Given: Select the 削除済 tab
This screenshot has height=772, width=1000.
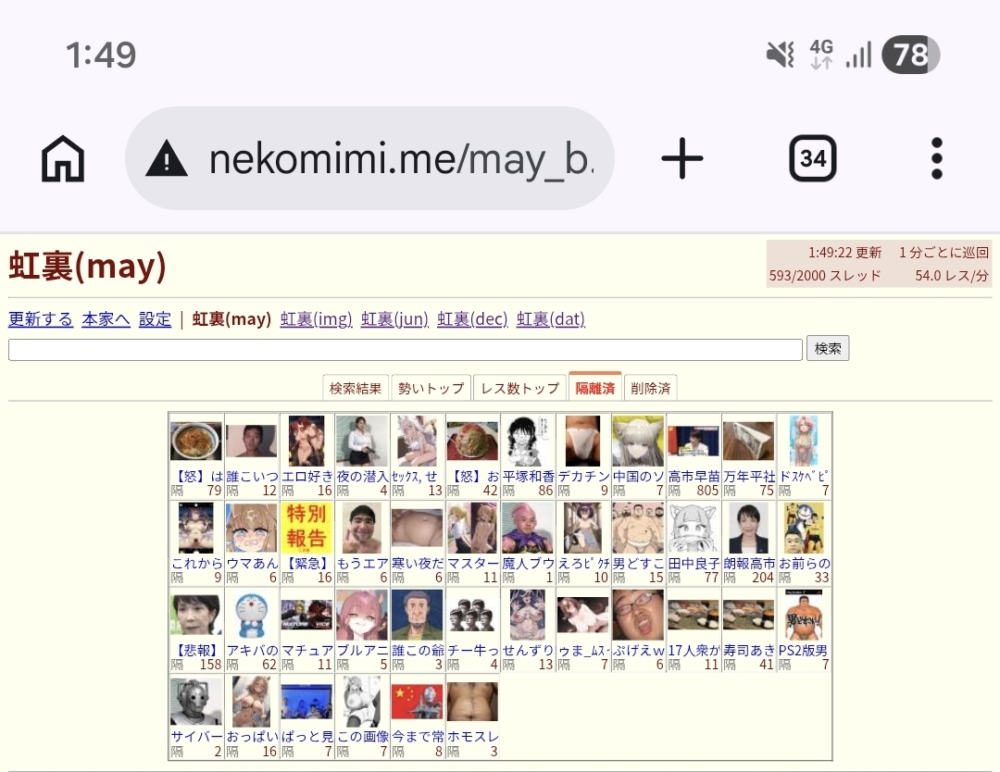Looking at the screenshot, I should point(650,388).
